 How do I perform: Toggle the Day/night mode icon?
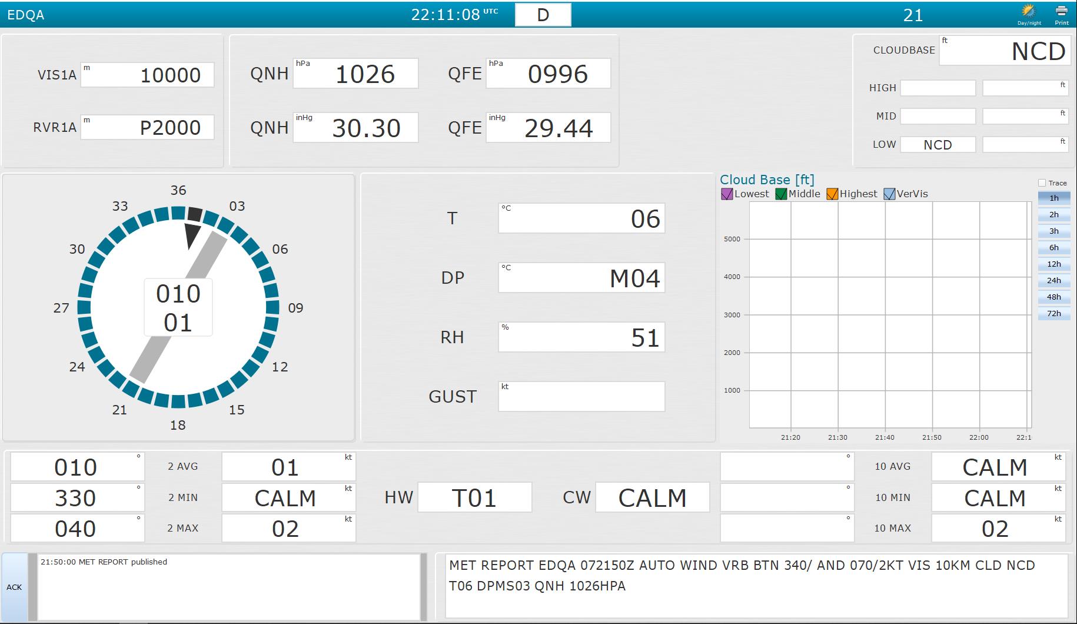click(x=1029, y=12)
